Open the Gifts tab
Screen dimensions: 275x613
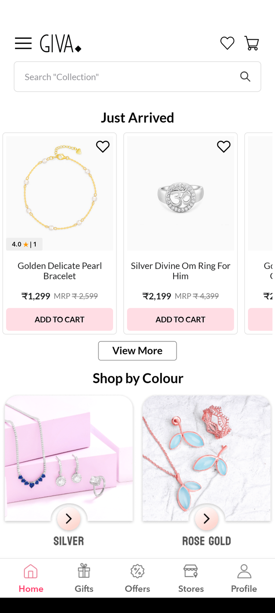84,578
